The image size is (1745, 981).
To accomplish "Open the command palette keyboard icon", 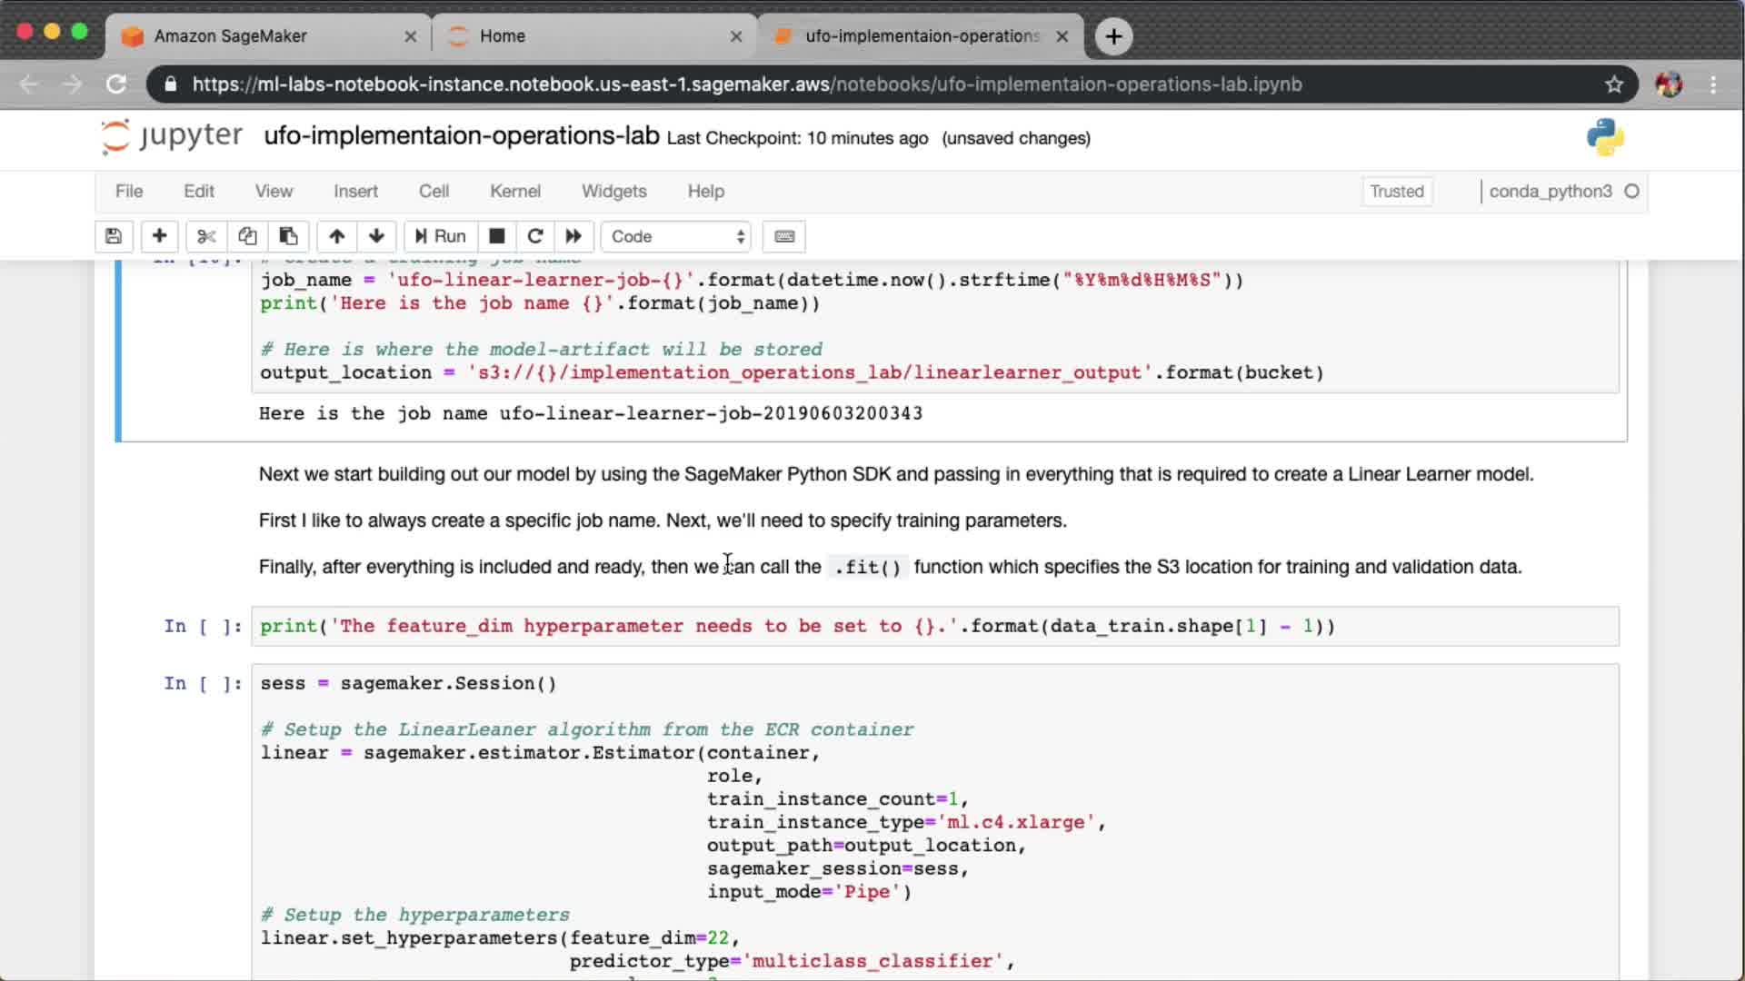I will pyautogui.click(x=784, y=236).
